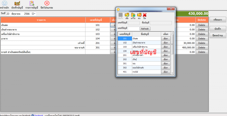The width and height of the screenshot is (227, 116).
Task: Click the ปิดหน้าจอ close screen button
Action: pos(218,35)
